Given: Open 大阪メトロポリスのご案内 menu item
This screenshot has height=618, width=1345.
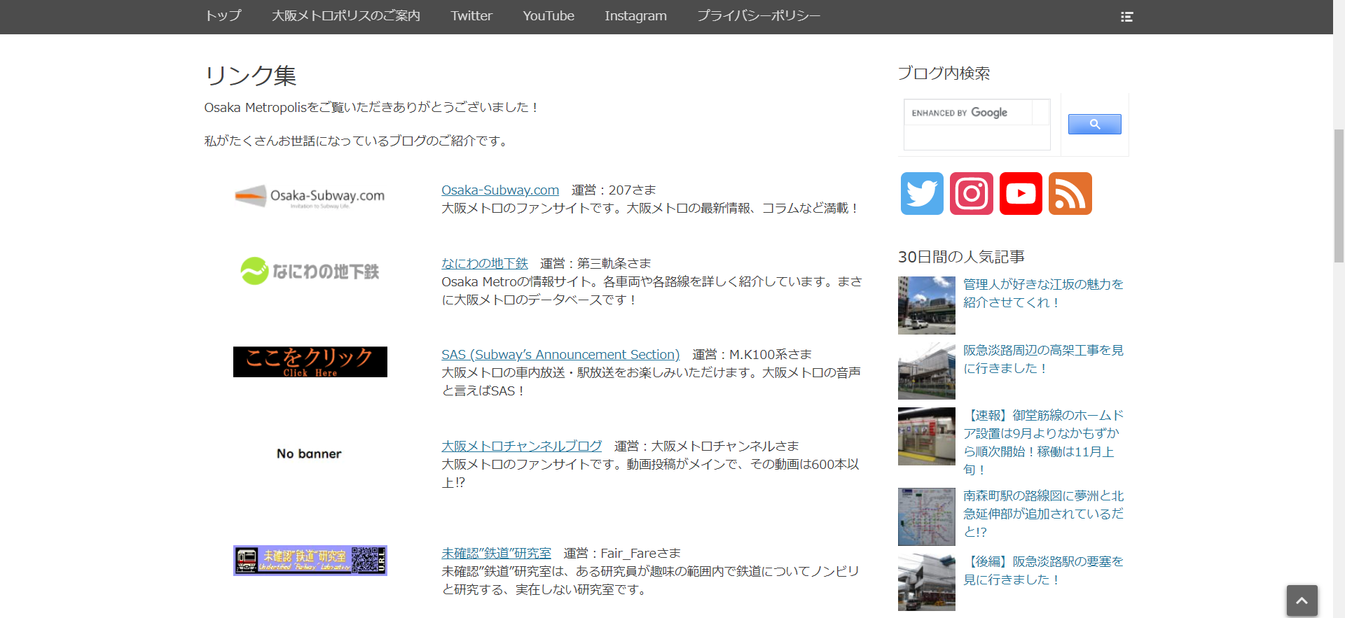Looking at the screenshot, I should (346, 16).
